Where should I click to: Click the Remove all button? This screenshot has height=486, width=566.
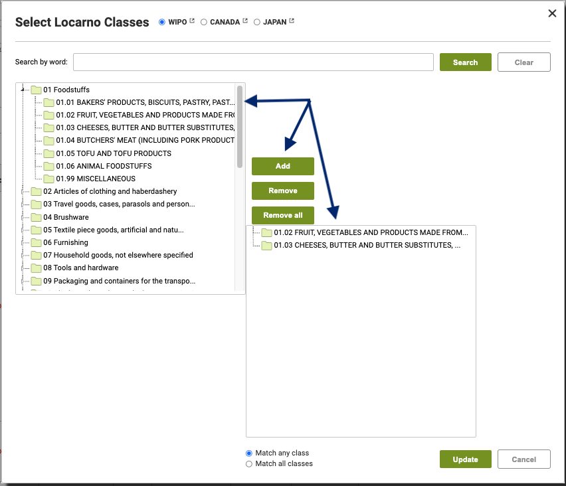tap(283, 215)
